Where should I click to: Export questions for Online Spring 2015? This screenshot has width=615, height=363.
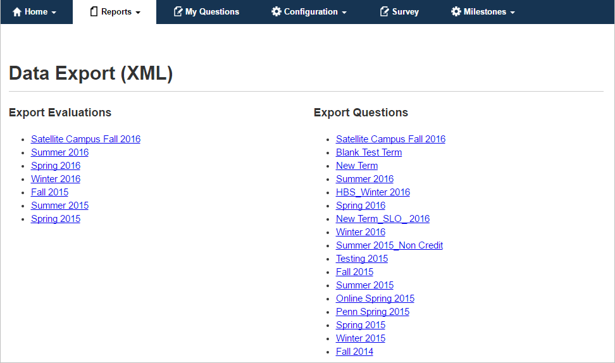[x=375, y=299]
